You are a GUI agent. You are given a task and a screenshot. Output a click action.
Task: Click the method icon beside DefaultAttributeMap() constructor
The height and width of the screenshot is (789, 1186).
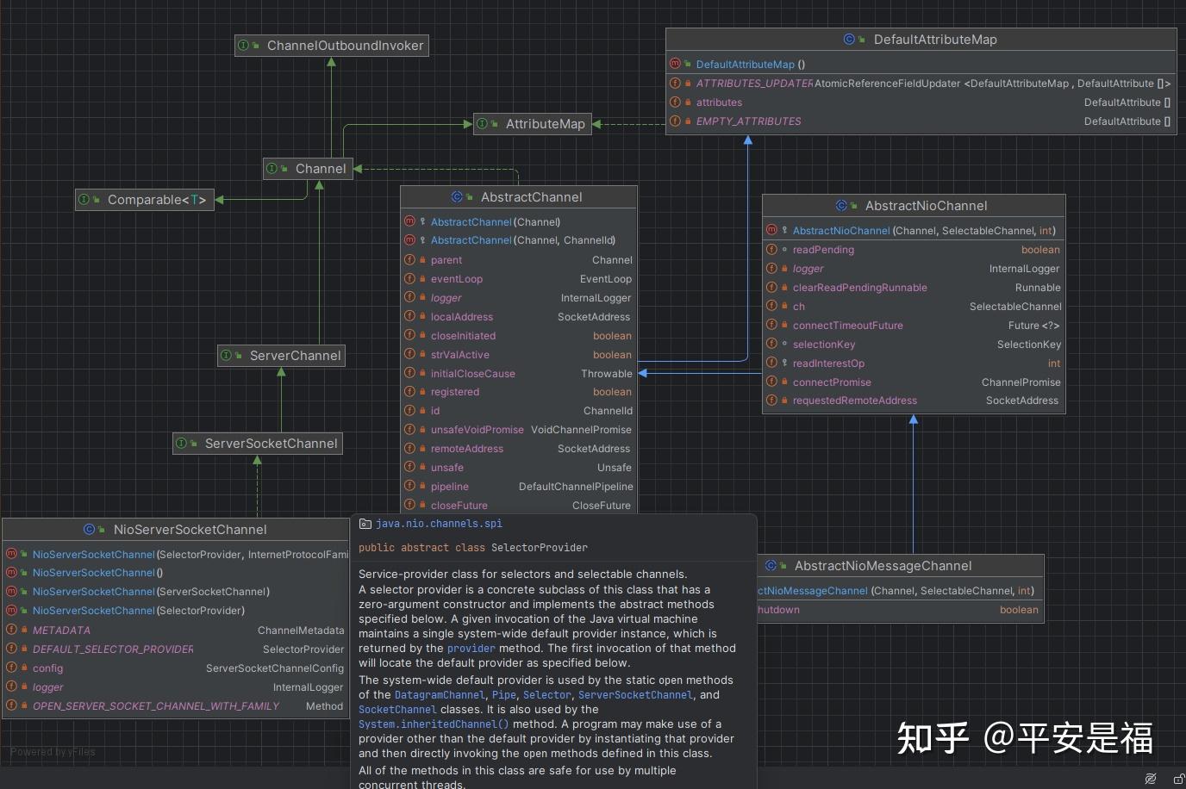coord(675,65)
